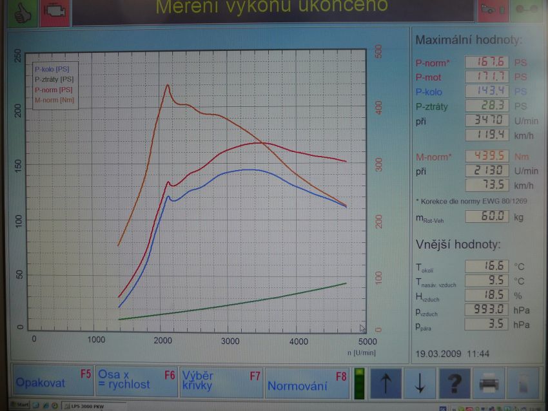The width and height of the screenshot is (548, 411).
Task: Select the LPS 3000 PKW taskbar item
Action: click(93, 406)
